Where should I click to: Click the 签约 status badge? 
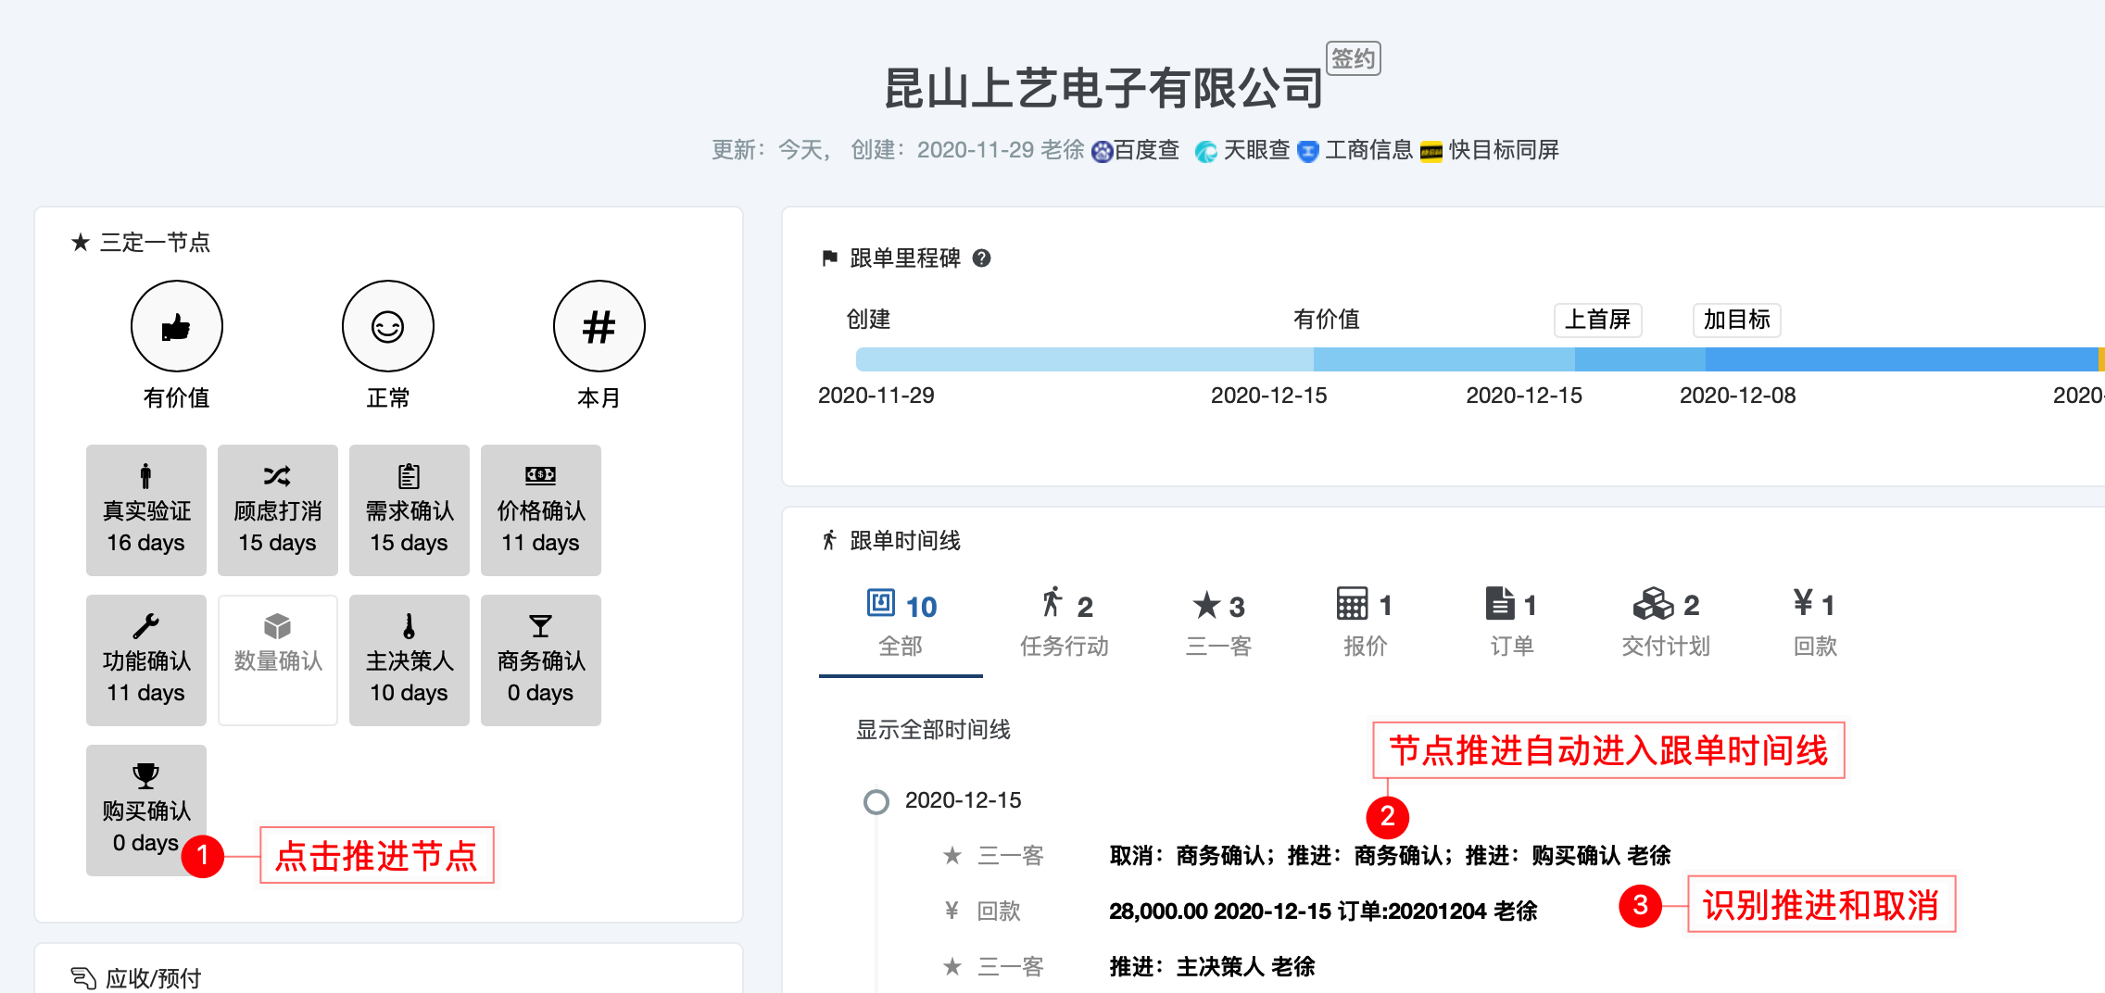pyautogui.click(x=1354, y=58)
